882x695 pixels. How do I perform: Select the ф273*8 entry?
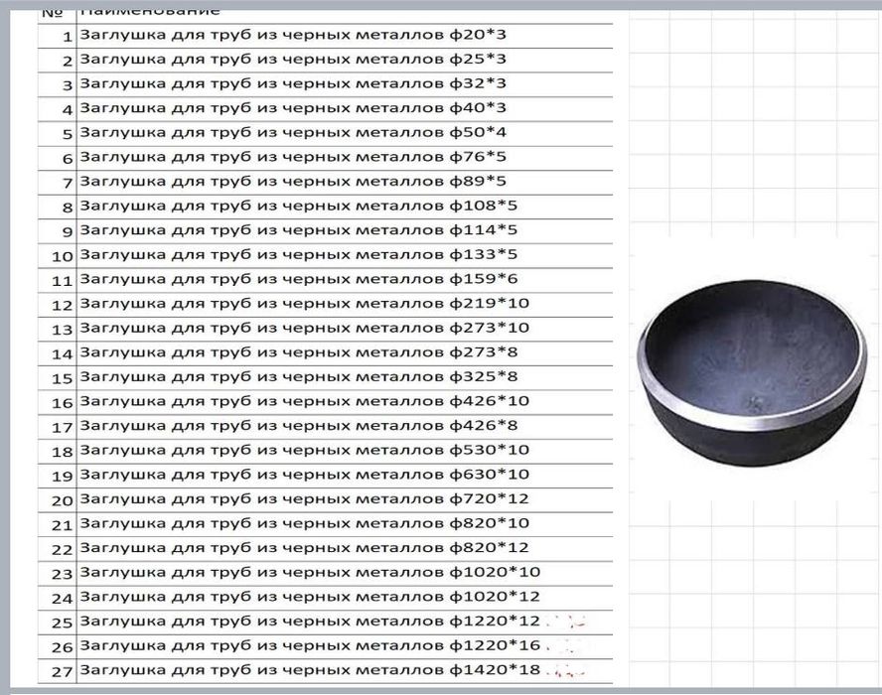click(345, 353)
